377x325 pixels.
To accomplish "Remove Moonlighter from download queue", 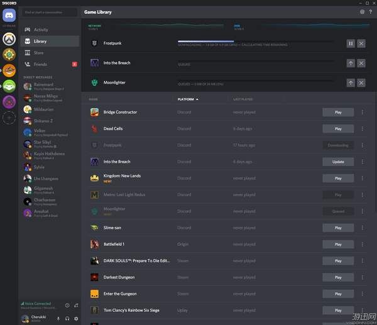I will coord(361,83).
